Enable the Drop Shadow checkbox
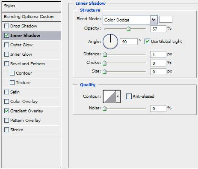 [6, 26]
